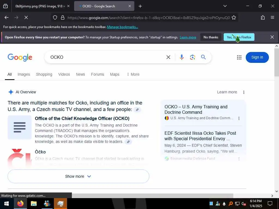Click the Óčko logo thumbnail
The height and width of the screenshot is (209, 279).
coord(20,158)
